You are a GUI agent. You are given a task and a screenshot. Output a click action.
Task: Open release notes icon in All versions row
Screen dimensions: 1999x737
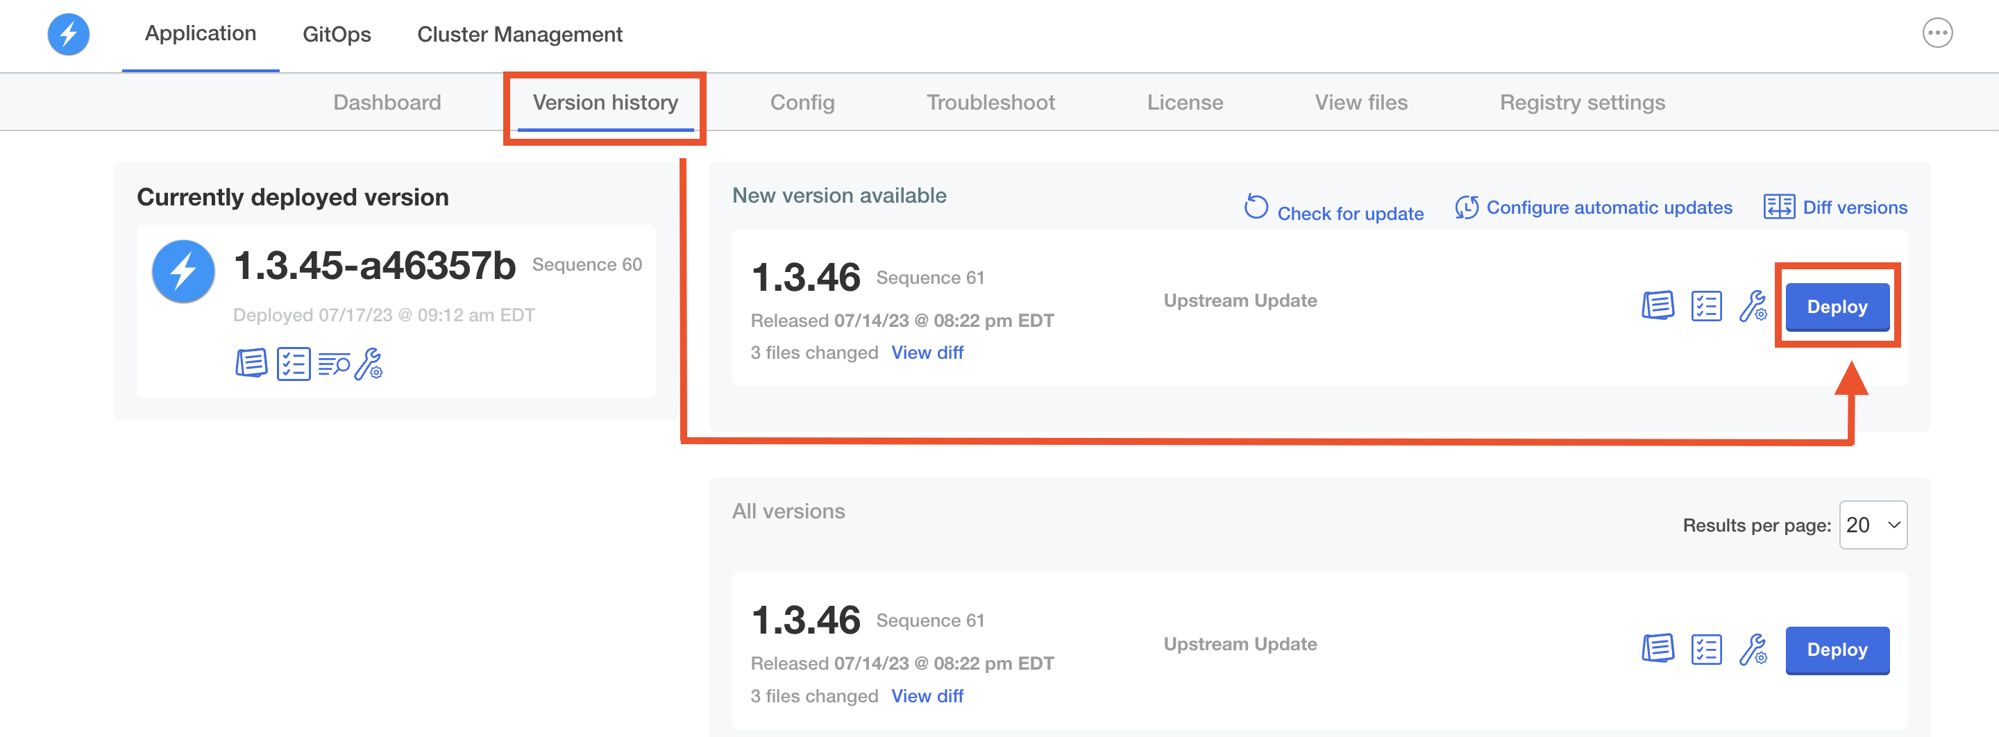pyautogui.click(x=1658, y=649)
